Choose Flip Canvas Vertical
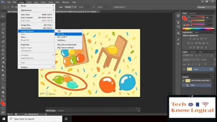217x122 pixels. (x=68, y=47)
